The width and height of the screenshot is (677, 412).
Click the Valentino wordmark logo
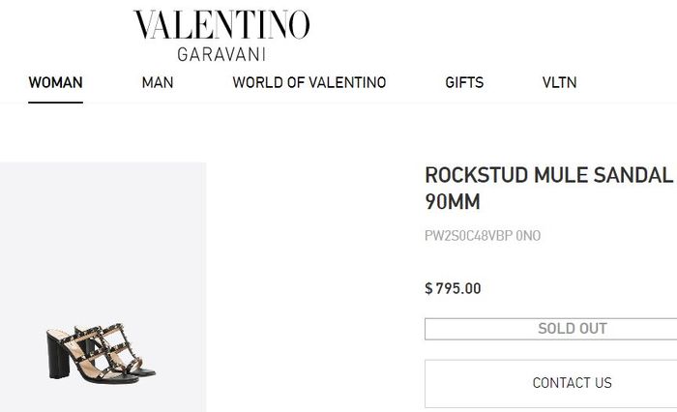tap(221, 26)
